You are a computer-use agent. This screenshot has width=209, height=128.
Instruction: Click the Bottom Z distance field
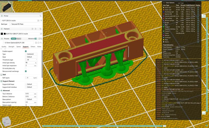31,97
